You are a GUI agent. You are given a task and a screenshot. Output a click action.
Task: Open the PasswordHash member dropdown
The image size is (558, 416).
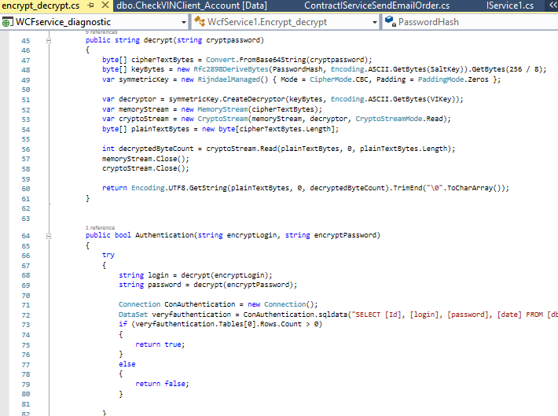coord(471,22)
